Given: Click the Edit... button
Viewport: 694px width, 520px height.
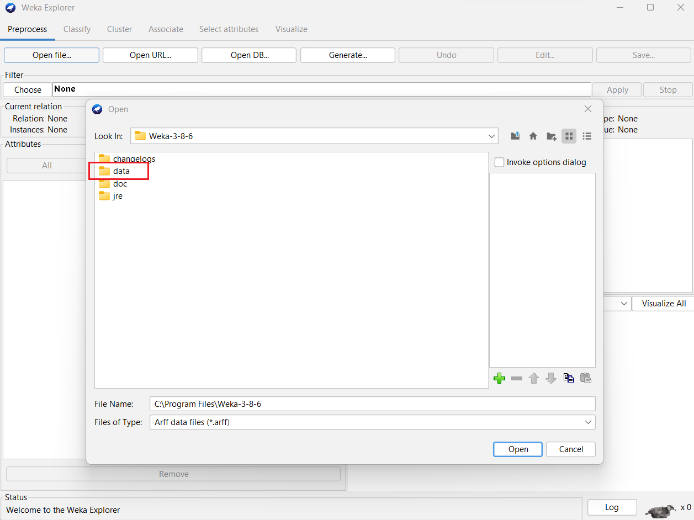Looking at the screenshot, I should pyautogui.click(x=545, y=55).
